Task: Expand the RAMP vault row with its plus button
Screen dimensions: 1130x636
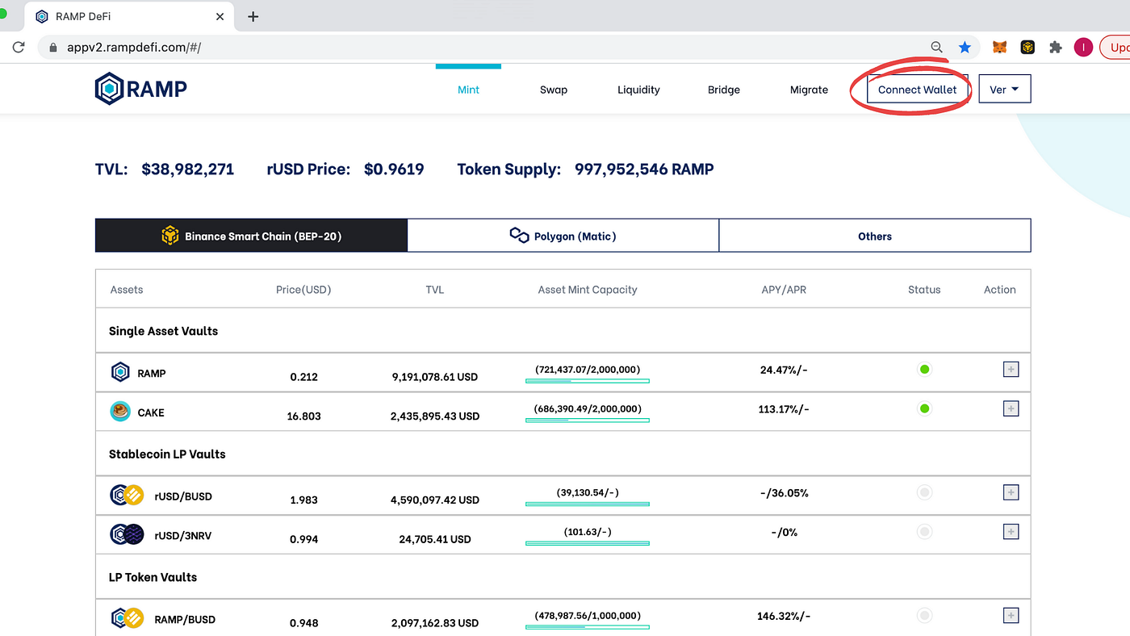Action: click(1011, 370)
